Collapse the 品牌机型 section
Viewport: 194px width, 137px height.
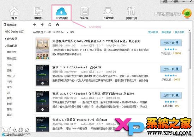11,46
